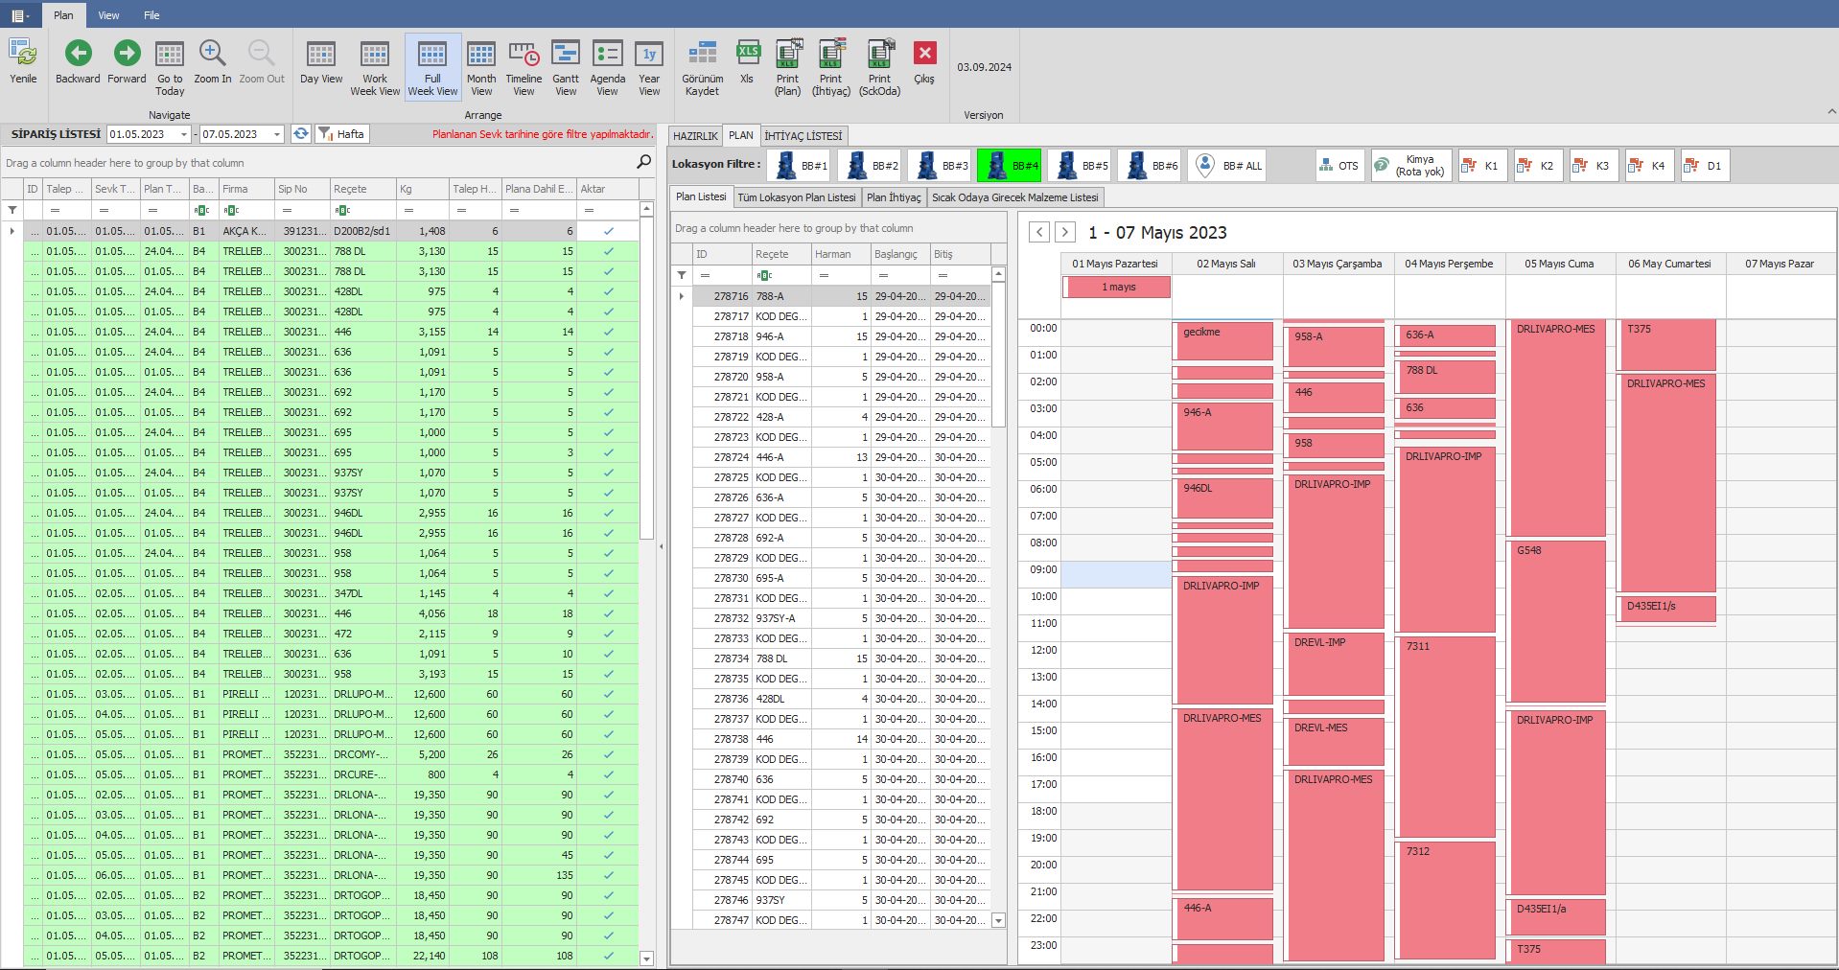Jump with Go to Today
The image size is (1839, 970).
(x=170, y=67)
